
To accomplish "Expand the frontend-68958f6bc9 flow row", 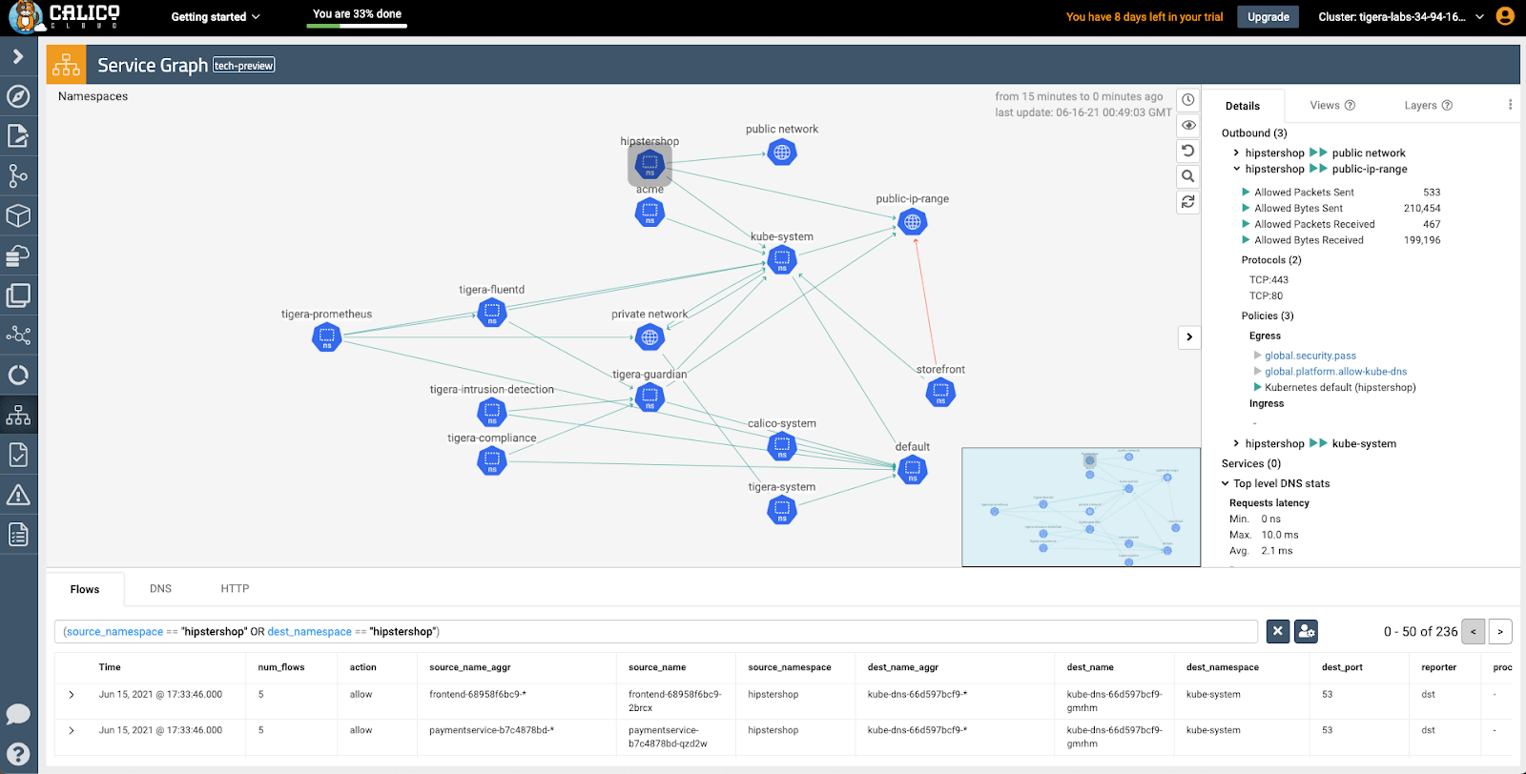I will click(x=72, y=695).
